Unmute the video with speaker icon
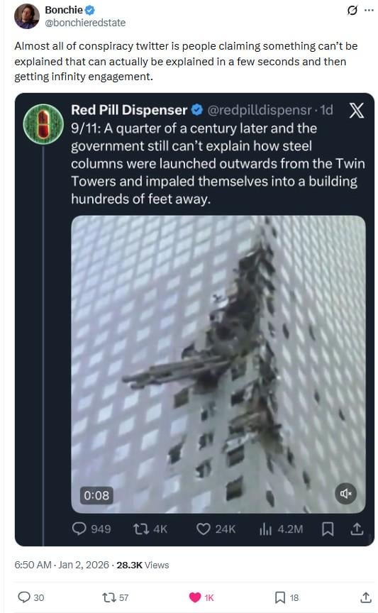The image size is (378, 613). pos(346,494)
